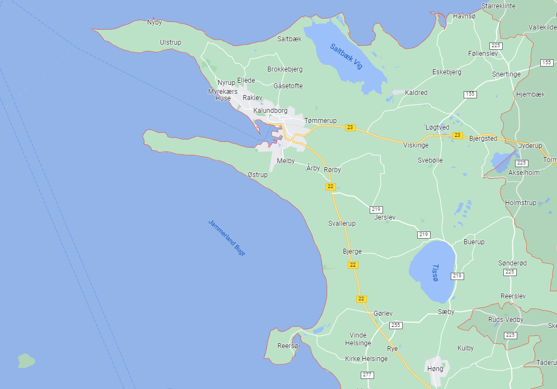Click the route 277 shield below Kirke Helsinge
This screenshot has height=389, width=557.
367,375
